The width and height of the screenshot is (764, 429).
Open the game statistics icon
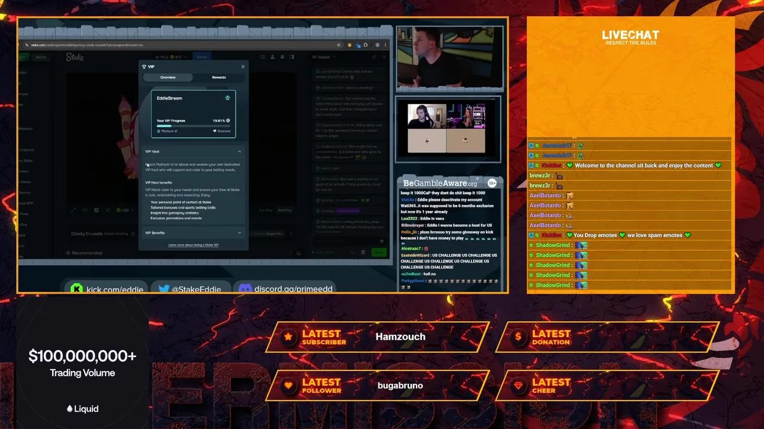(96, 210)
